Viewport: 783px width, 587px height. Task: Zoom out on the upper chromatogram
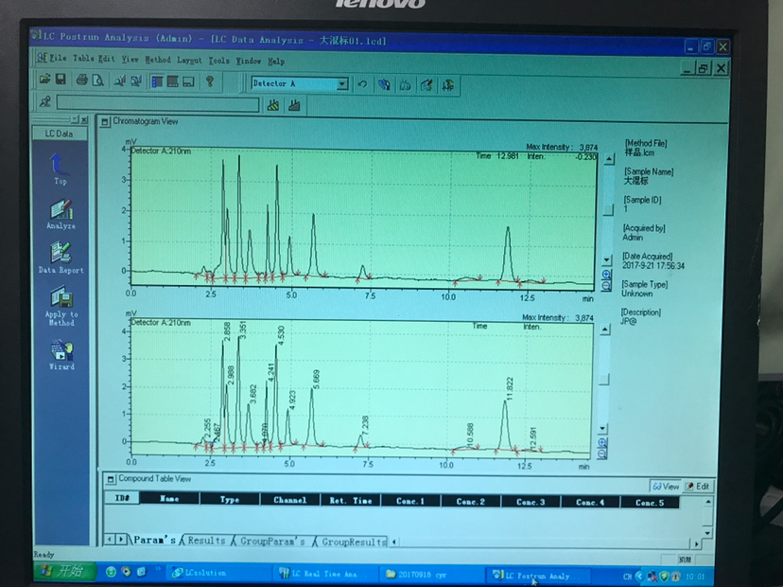[606, 286]
